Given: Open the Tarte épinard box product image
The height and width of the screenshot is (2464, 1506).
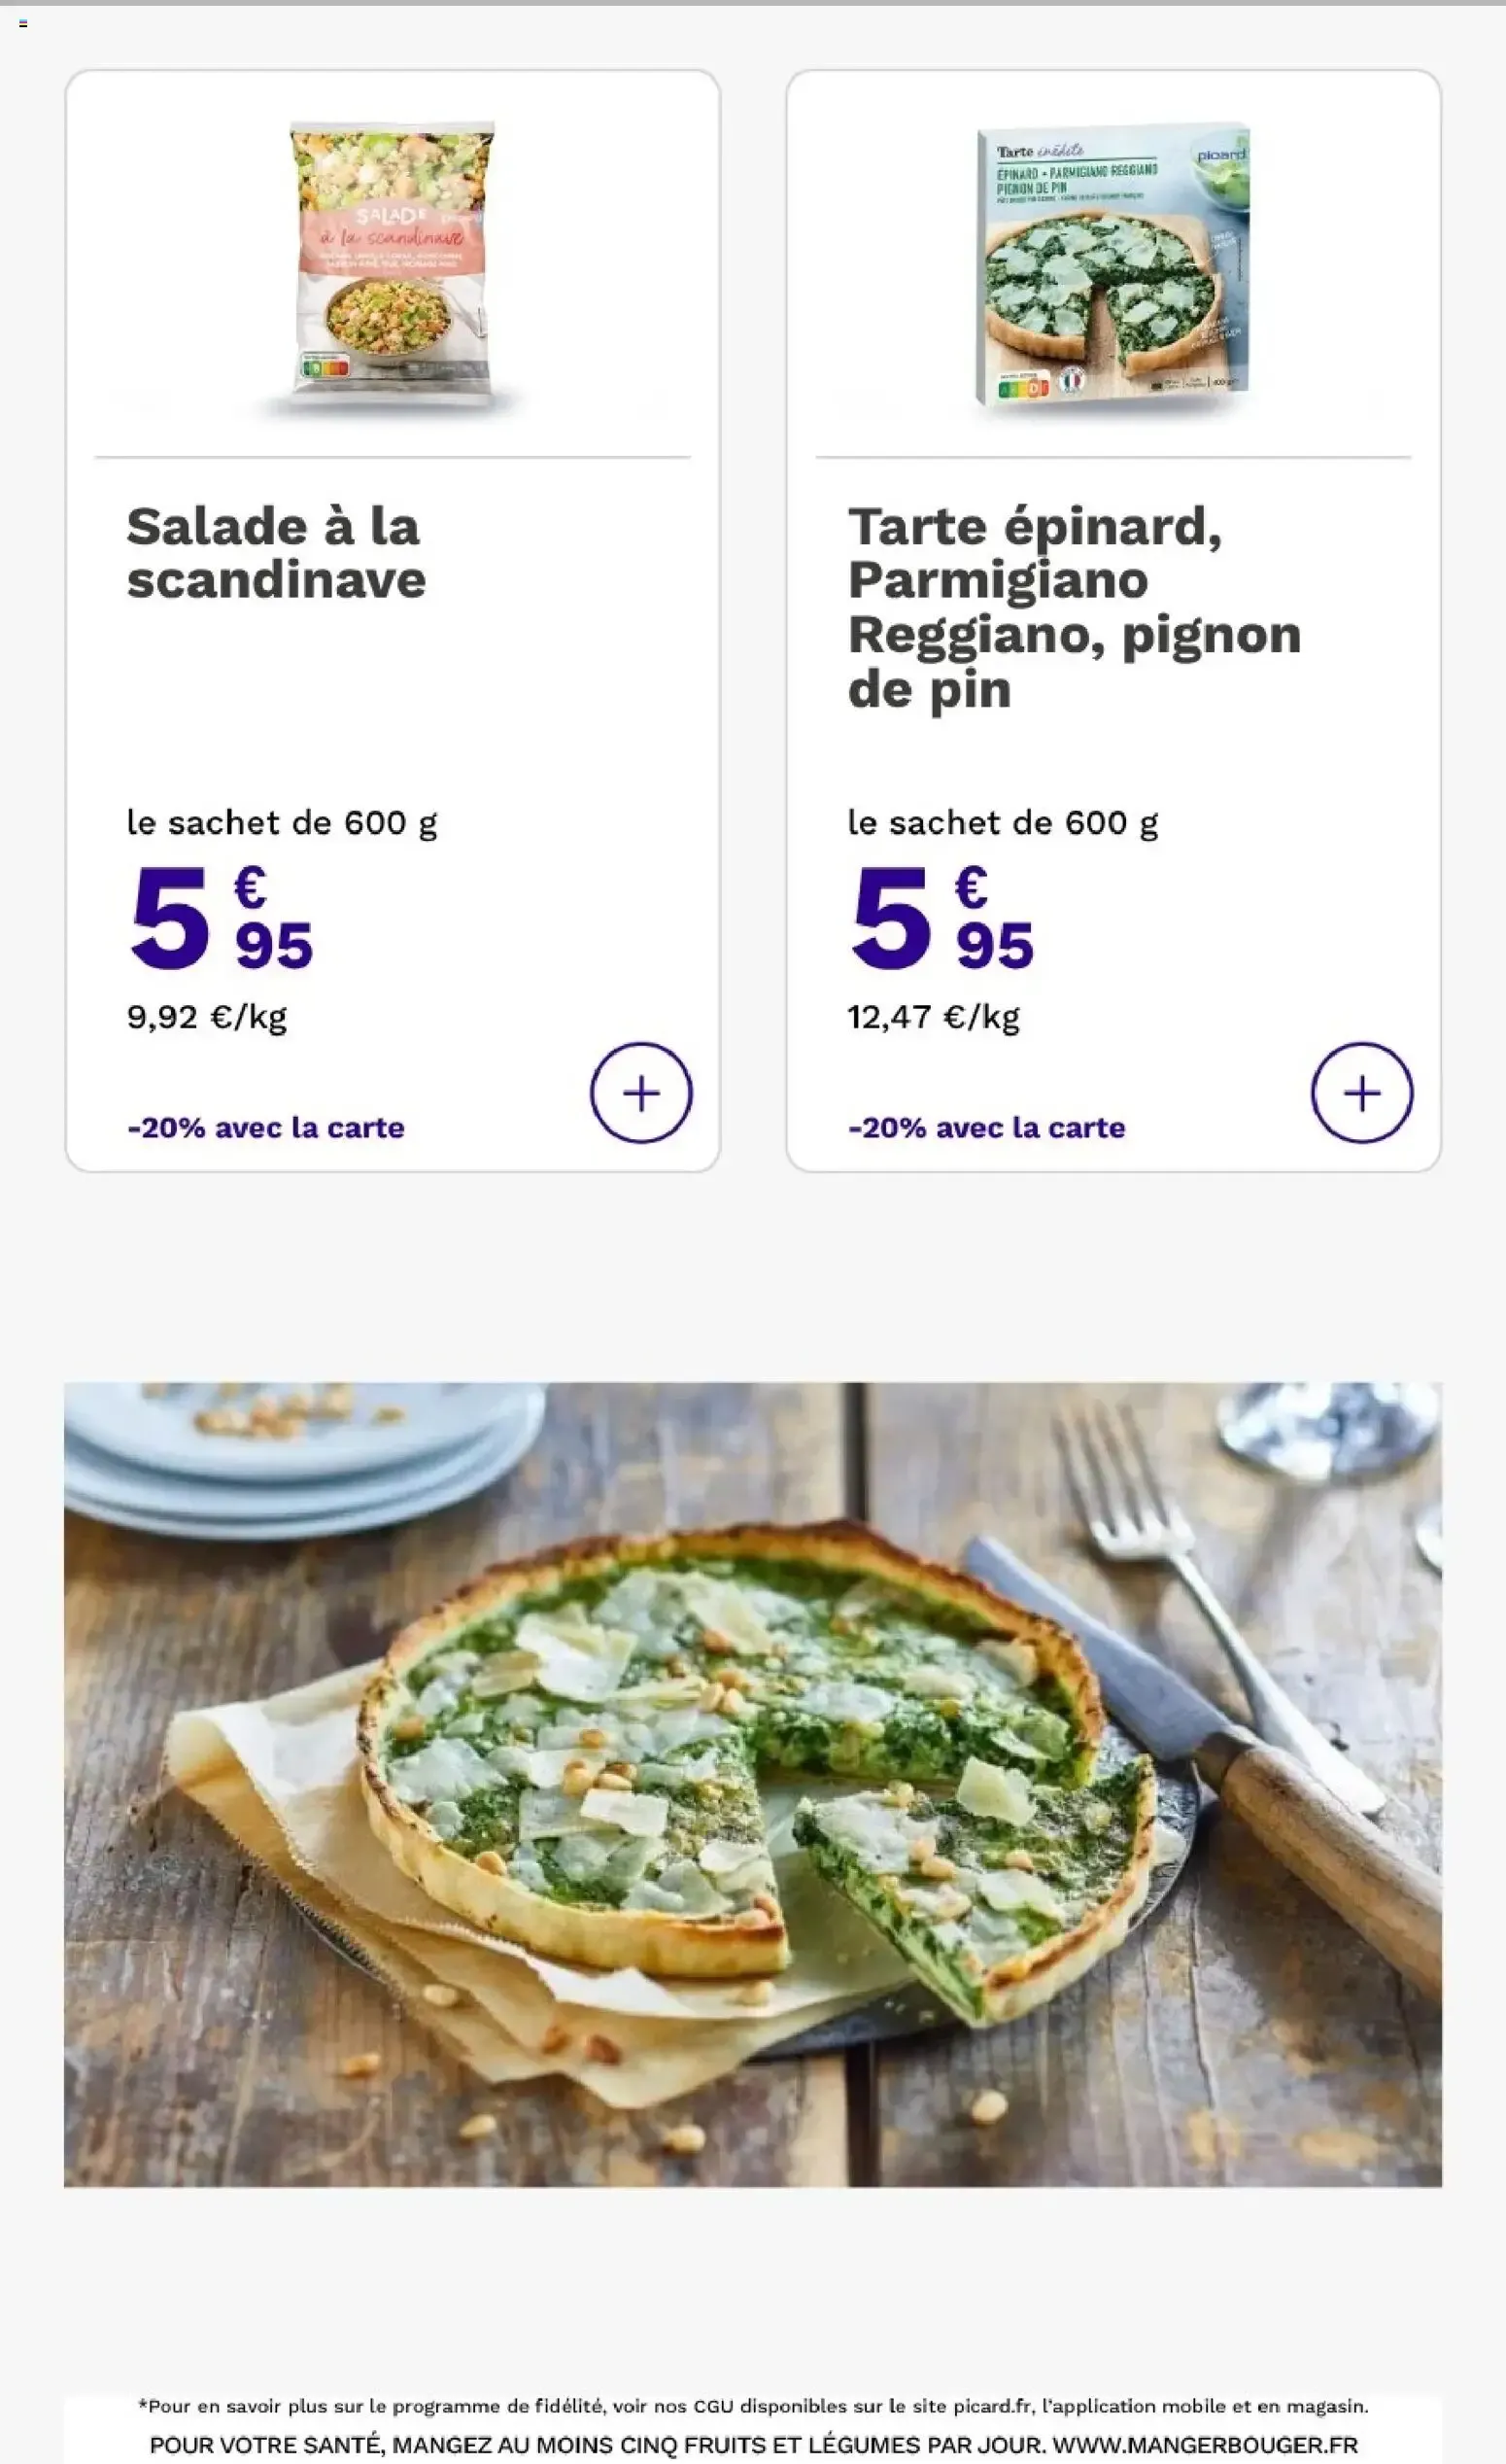Looking at the screenshot, I should (x=1112, y=264).
